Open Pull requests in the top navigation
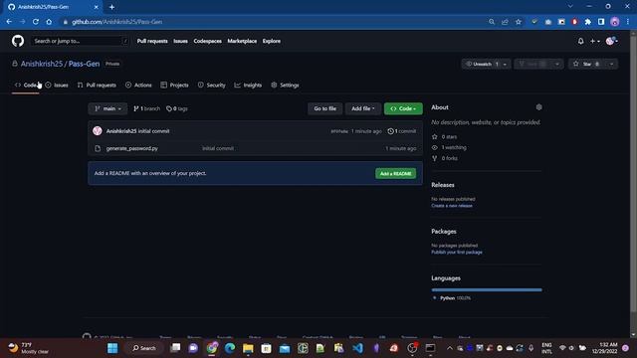The width and height of the screenshot is (637, 358). [x=152, y=41]
